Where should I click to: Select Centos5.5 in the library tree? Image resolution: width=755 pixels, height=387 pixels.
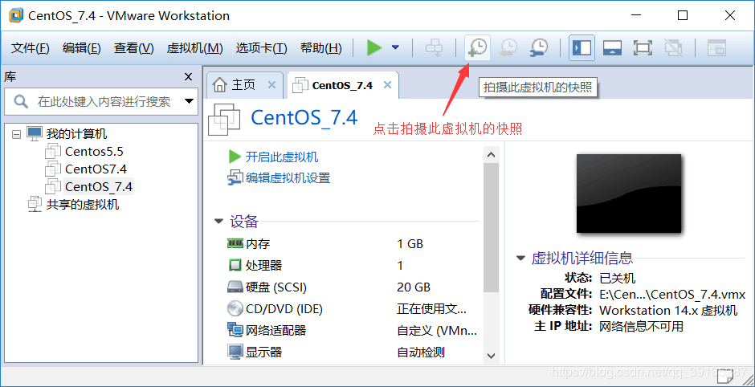tap(94, 152)
